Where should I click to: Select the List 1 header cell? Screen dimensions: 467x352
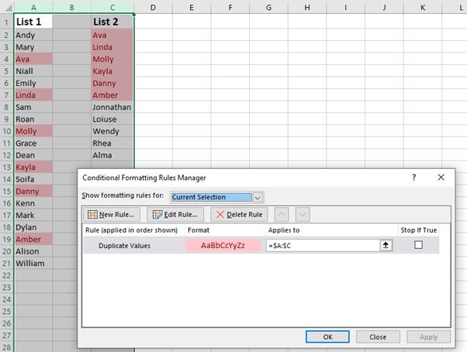tap(33, 22)
